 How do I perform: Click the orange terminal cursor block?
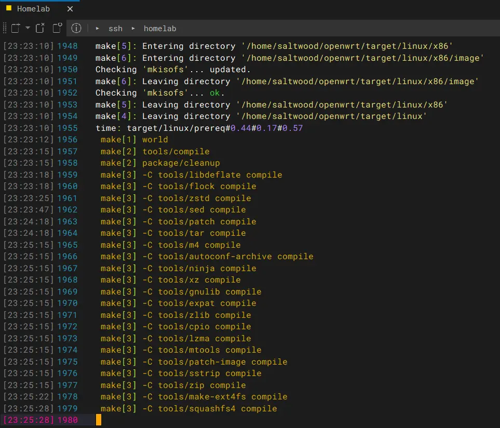coord(99,420)
